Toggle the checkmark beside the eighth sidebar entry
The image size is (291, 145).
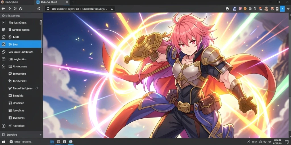pyautogui.click(x=10, y=74)
